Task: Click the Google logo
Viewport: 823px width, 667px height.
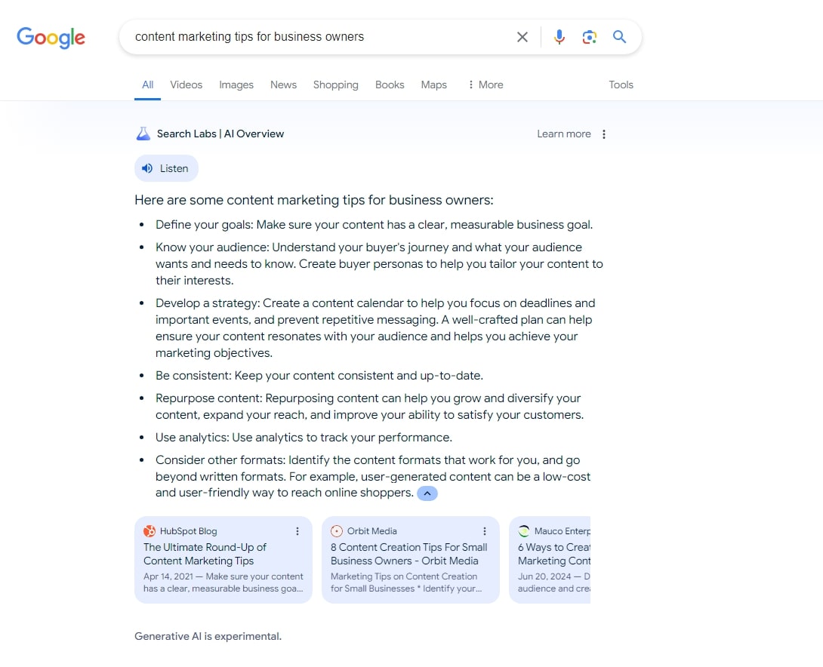Action: (51, 38)
